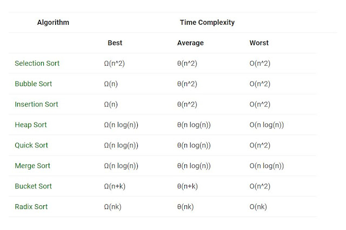Open the Quick Sort link
This screenshot has height=230, width=346.
31,145
